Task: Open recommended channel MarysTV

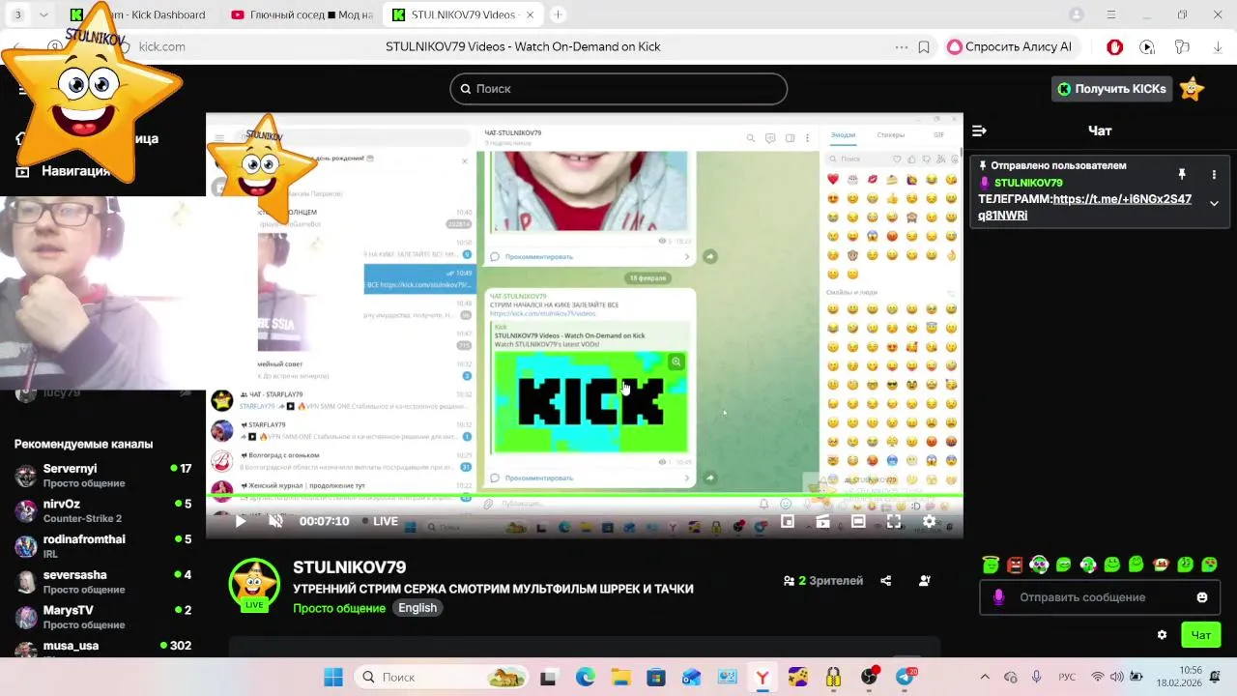Action: [x=102, y=617]
